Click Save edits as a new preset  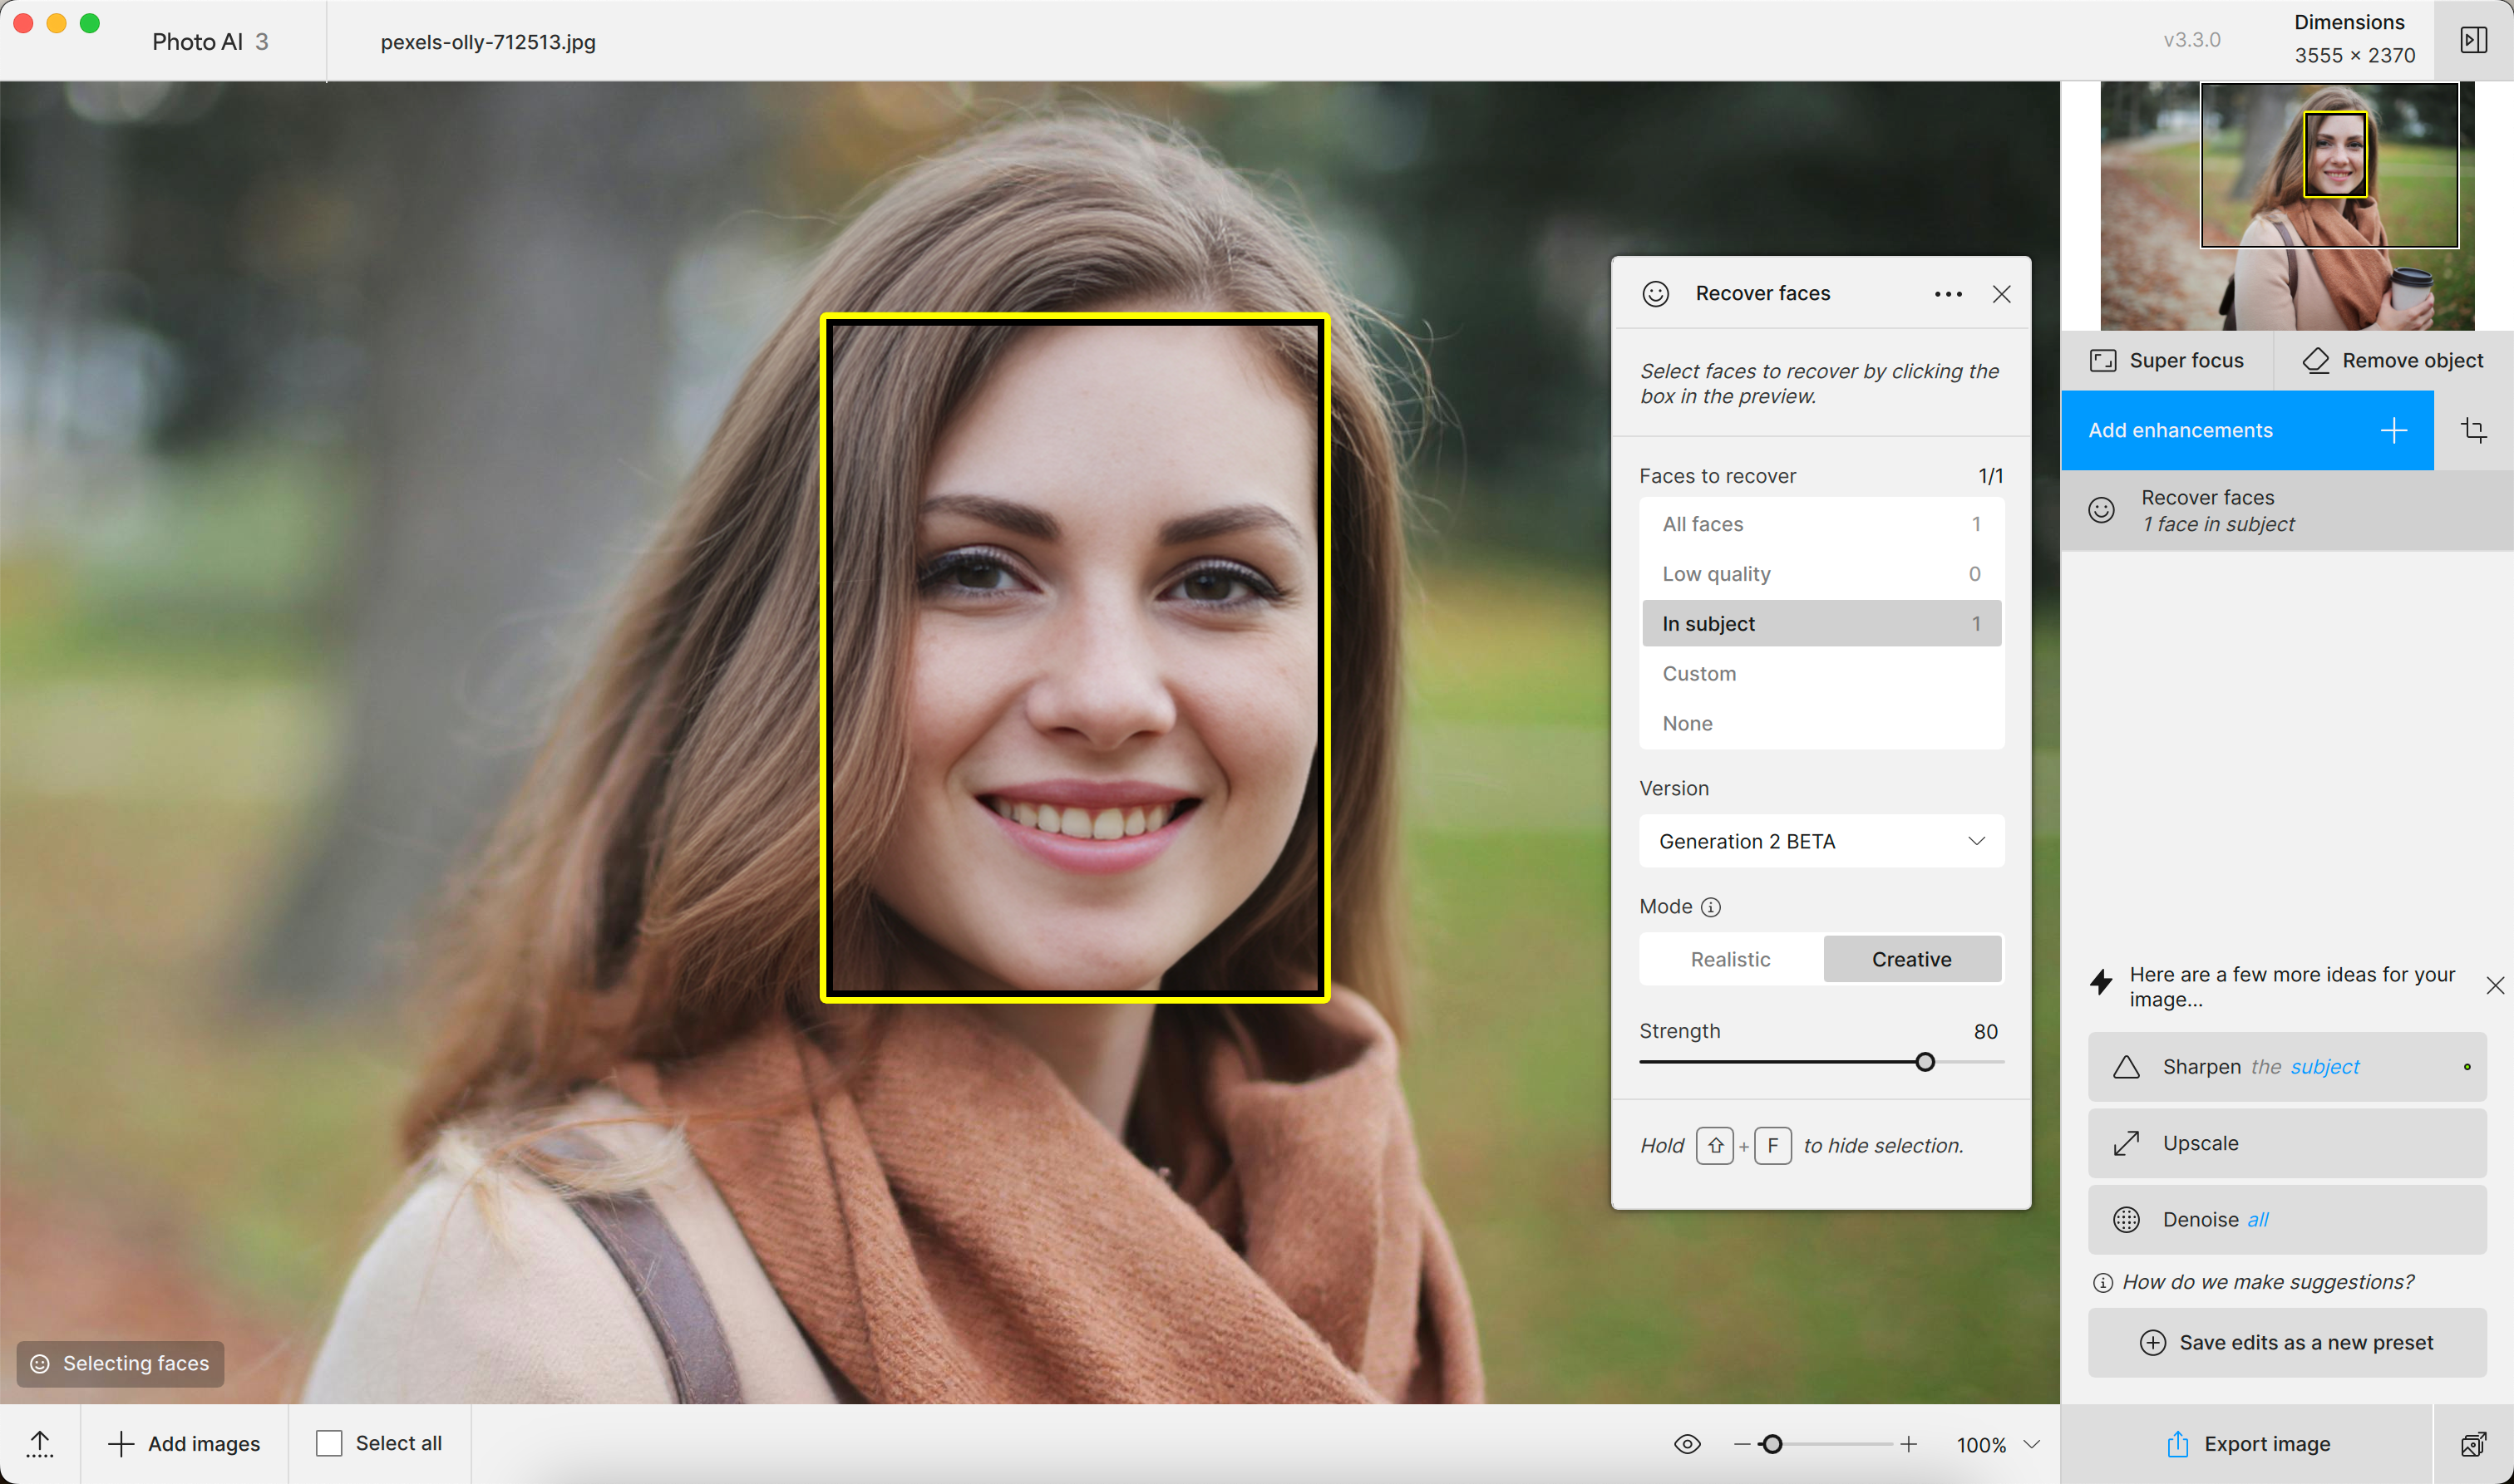(2287, 1343)
